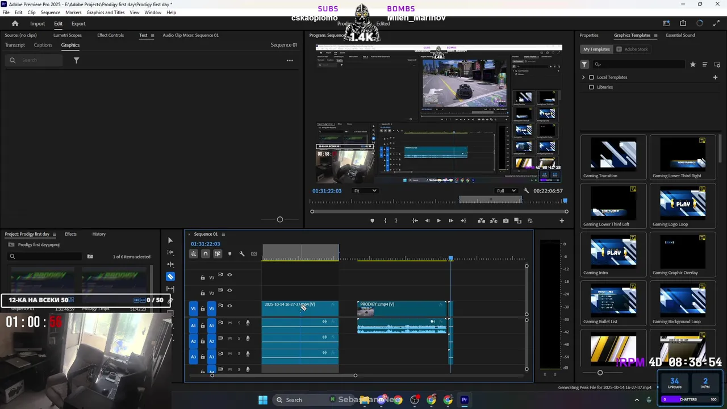
Task: Switch to the Captions tab
Action: 43,45
